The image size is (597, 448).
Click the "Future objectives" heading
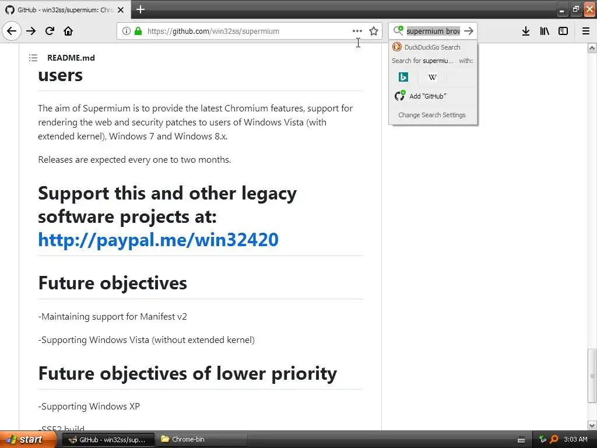click(113, 283)
